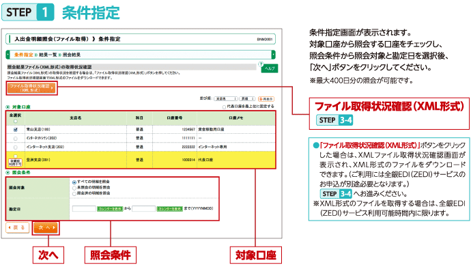Click 結果一覧 step in progress bar
Screen dimensions: 471x267
click(48, 55)
